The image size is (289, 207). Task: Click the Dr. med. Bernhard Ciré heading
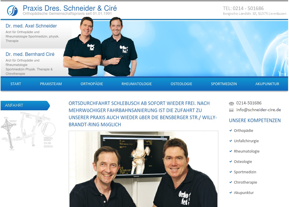(30, 54)
